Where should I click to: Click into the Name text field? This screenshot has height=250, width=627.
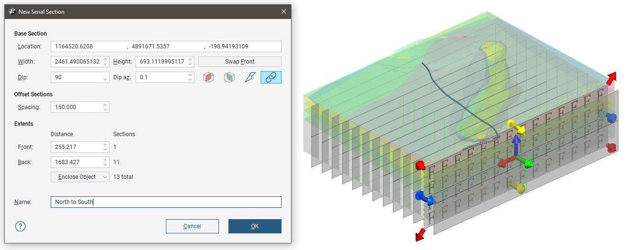tap(166, 202)
